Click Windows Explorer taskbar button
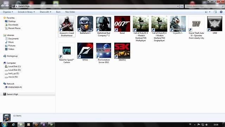 (x=21, y=125)
